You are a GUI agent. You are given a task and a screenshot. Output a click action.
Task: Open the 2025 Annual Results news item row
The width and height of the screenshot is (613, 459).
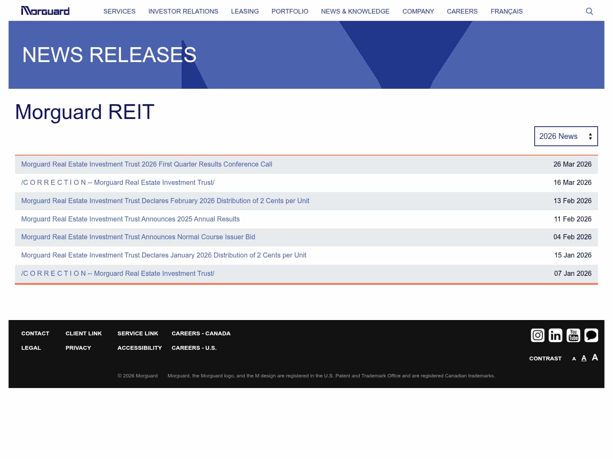click(130, 219)
